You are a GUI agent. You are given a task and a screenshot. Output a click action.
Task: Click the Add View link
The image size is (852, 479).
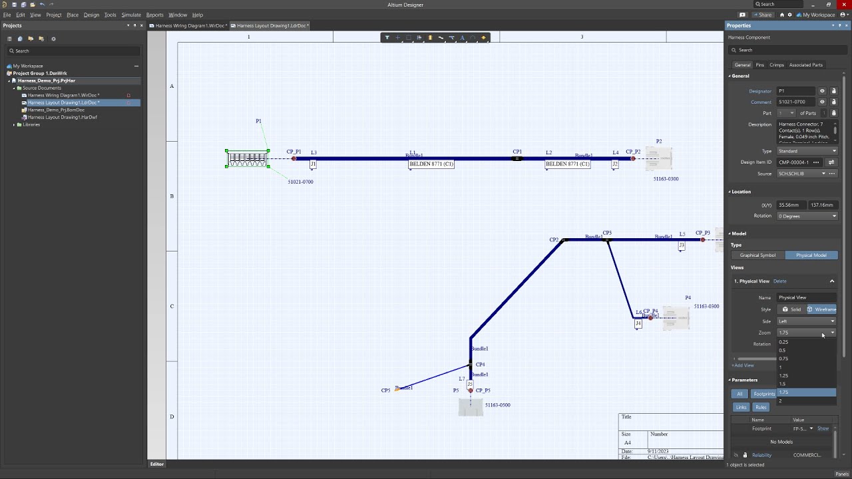[744, 365]
